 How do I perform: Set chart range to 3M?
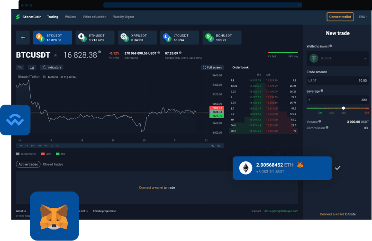click(x=39, y=146)
